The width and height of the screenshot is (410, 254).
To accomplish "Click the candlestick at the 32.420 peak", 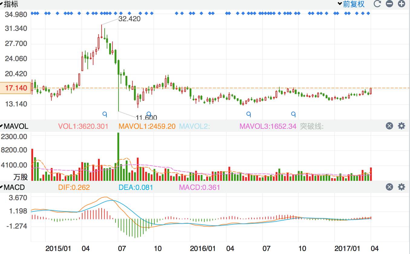I will [x=101, y=31].
